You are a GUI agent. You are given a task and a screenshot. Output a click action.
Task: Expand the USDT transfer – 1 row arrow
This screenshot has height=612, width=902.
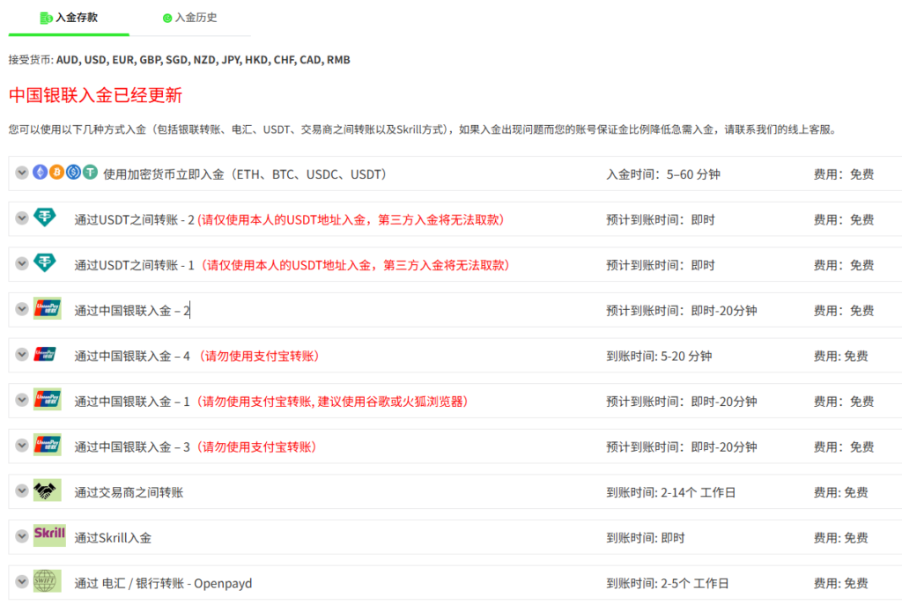22,263
